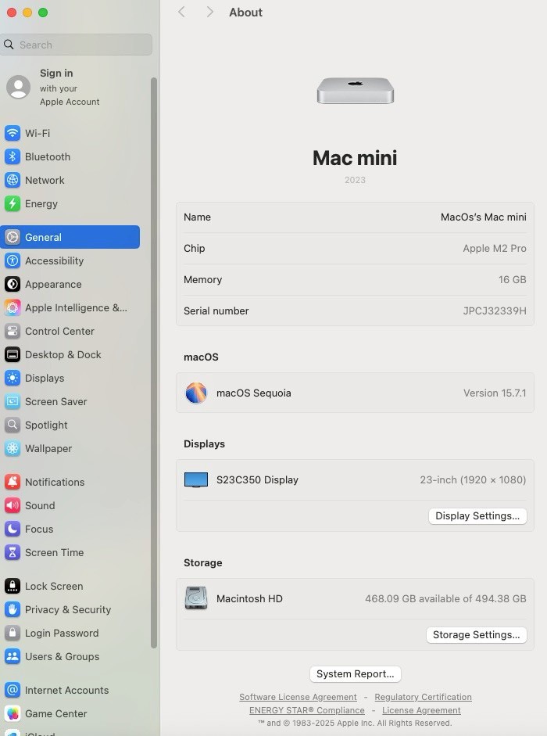The height and width of the screenshot is (736, 547).
Task: Open Login Password lock icon
Action: tap(13, 633)
